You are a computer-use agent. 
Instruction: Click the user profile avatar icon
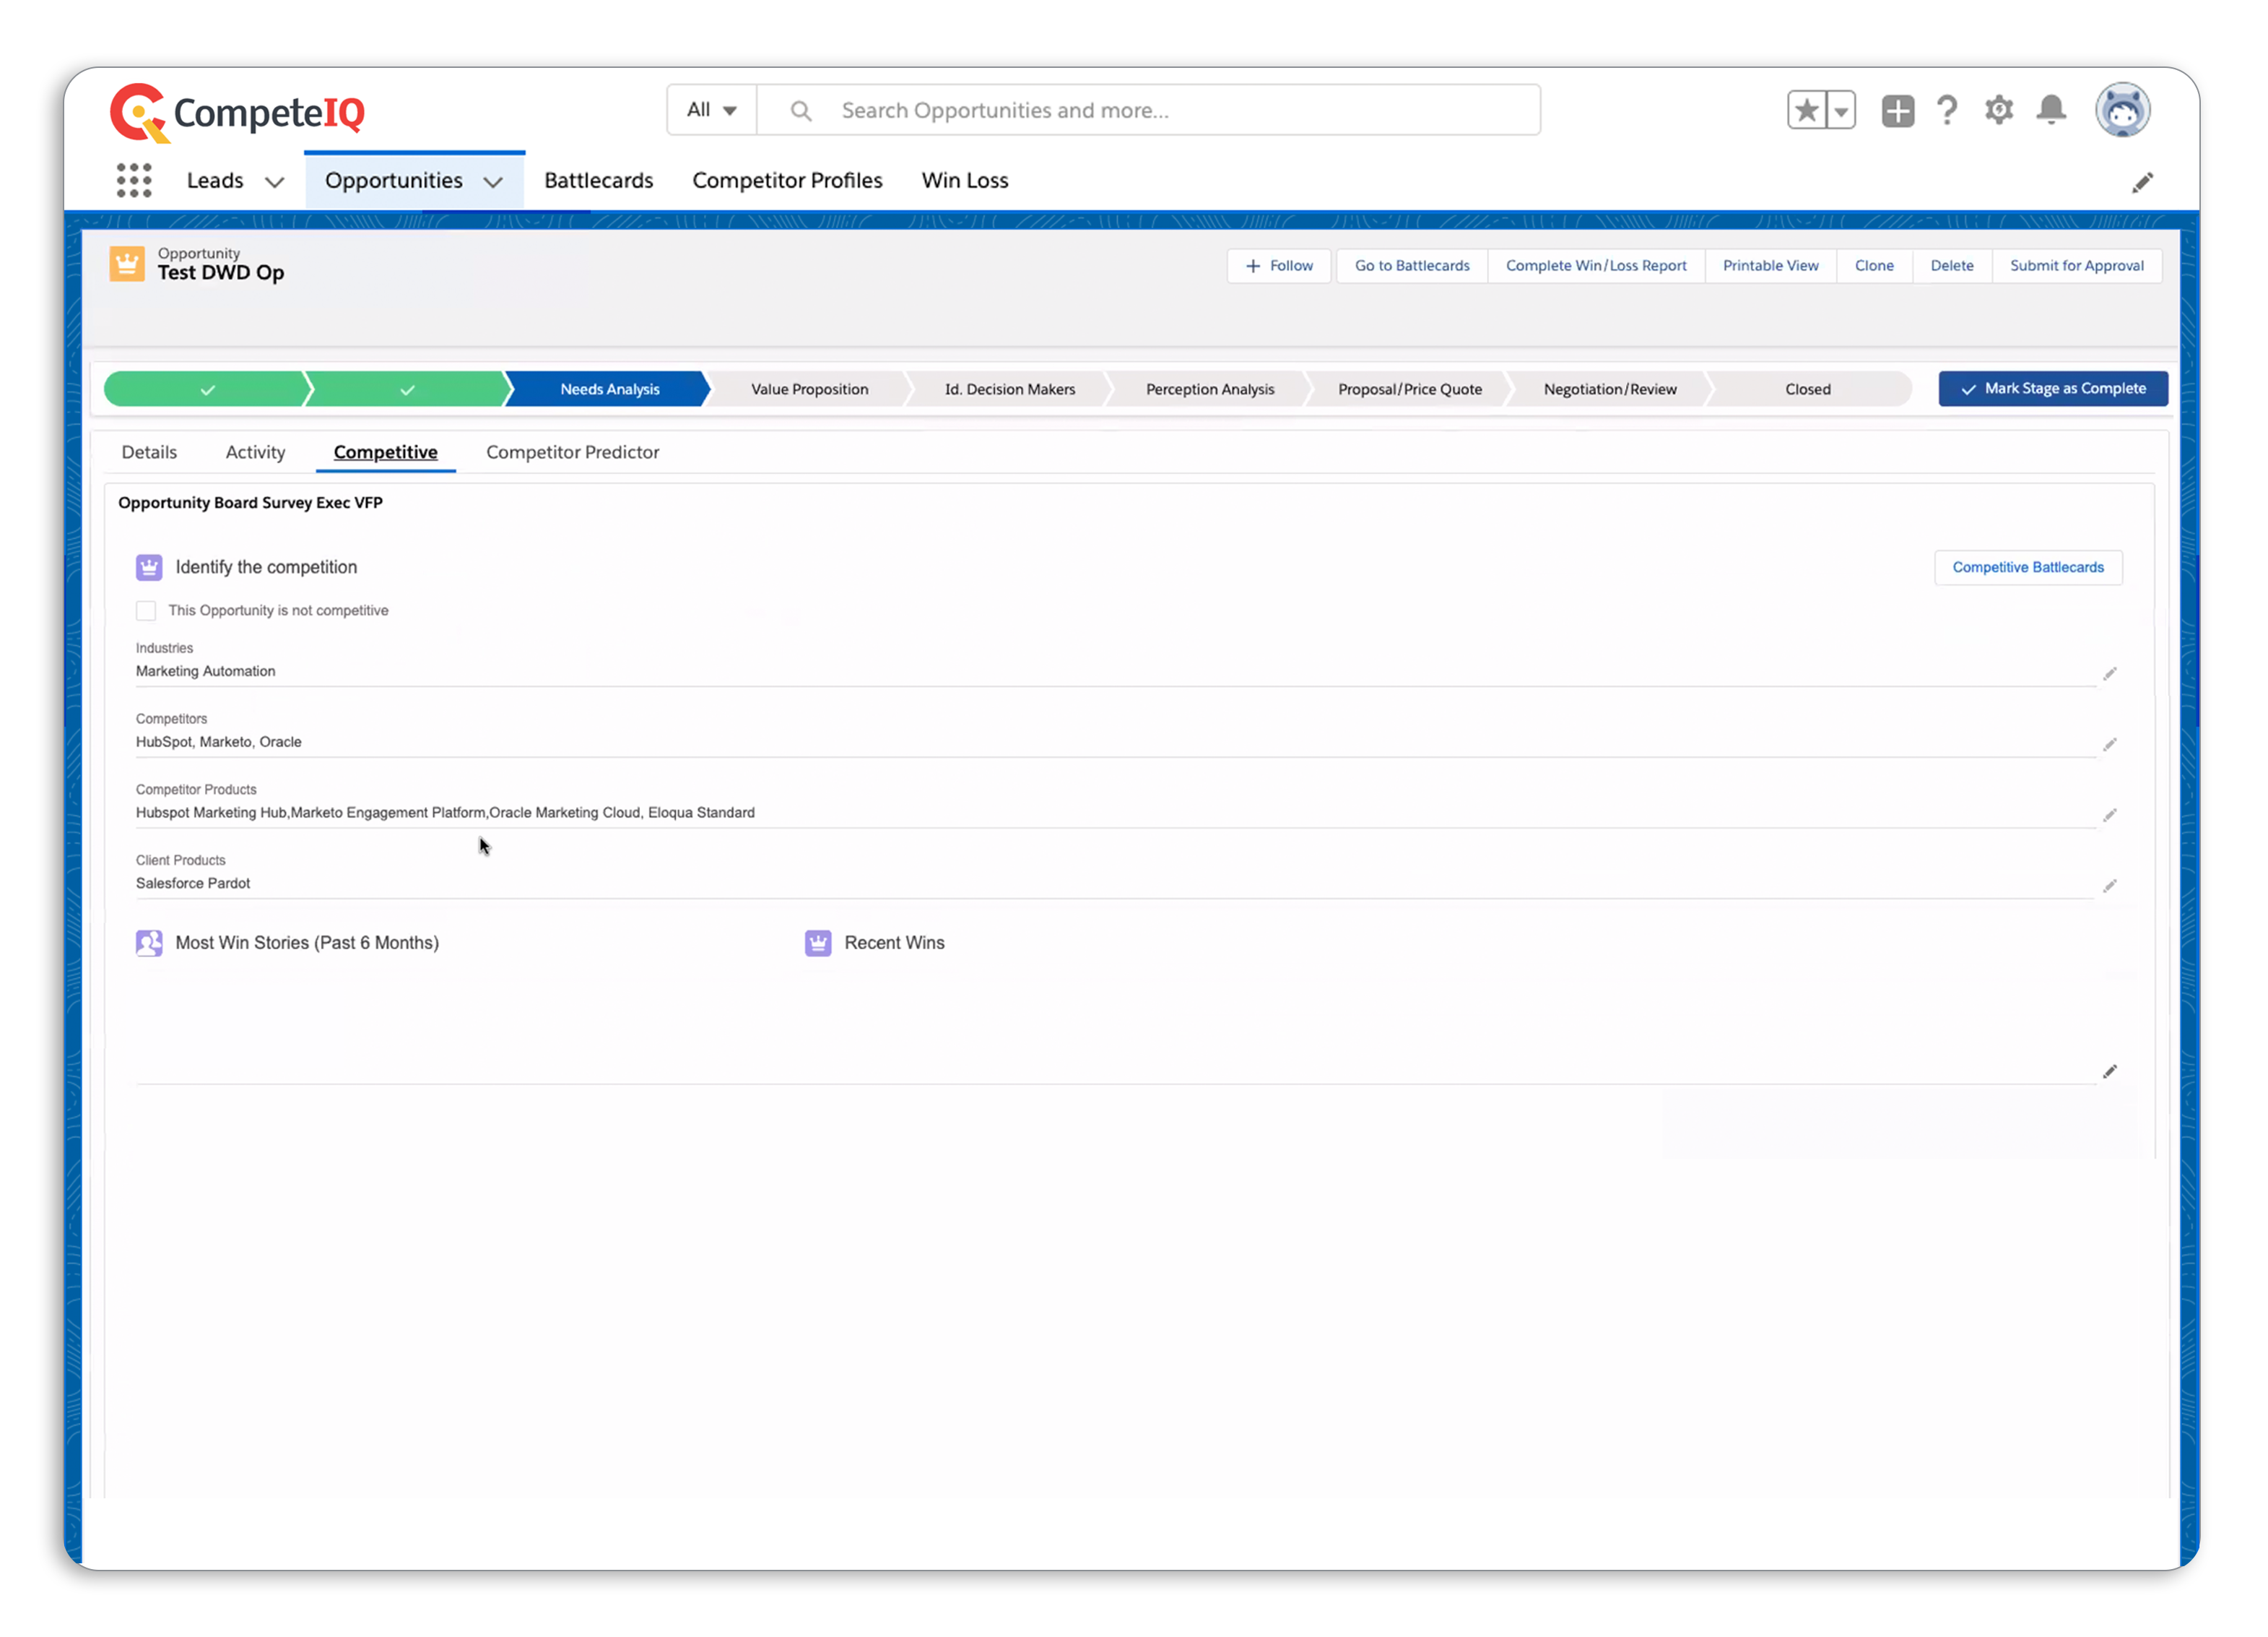[x=2124, y=109]
